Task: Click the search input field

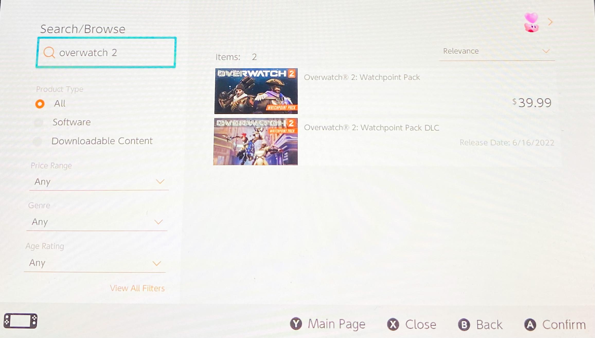Action: (106, 52)
